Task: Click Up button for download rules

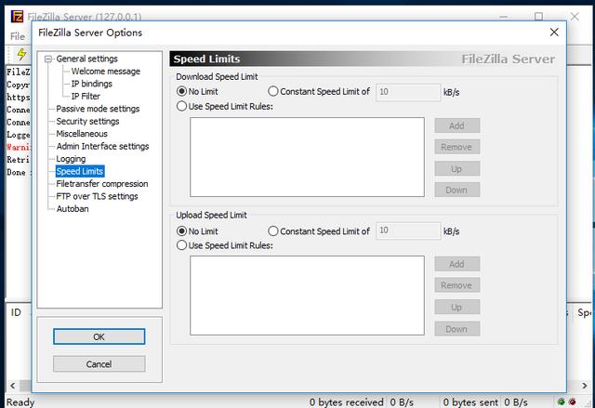Action: (457, 169)
